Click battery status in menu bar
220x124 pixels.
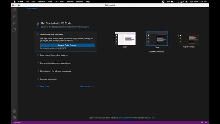(170, 2)
